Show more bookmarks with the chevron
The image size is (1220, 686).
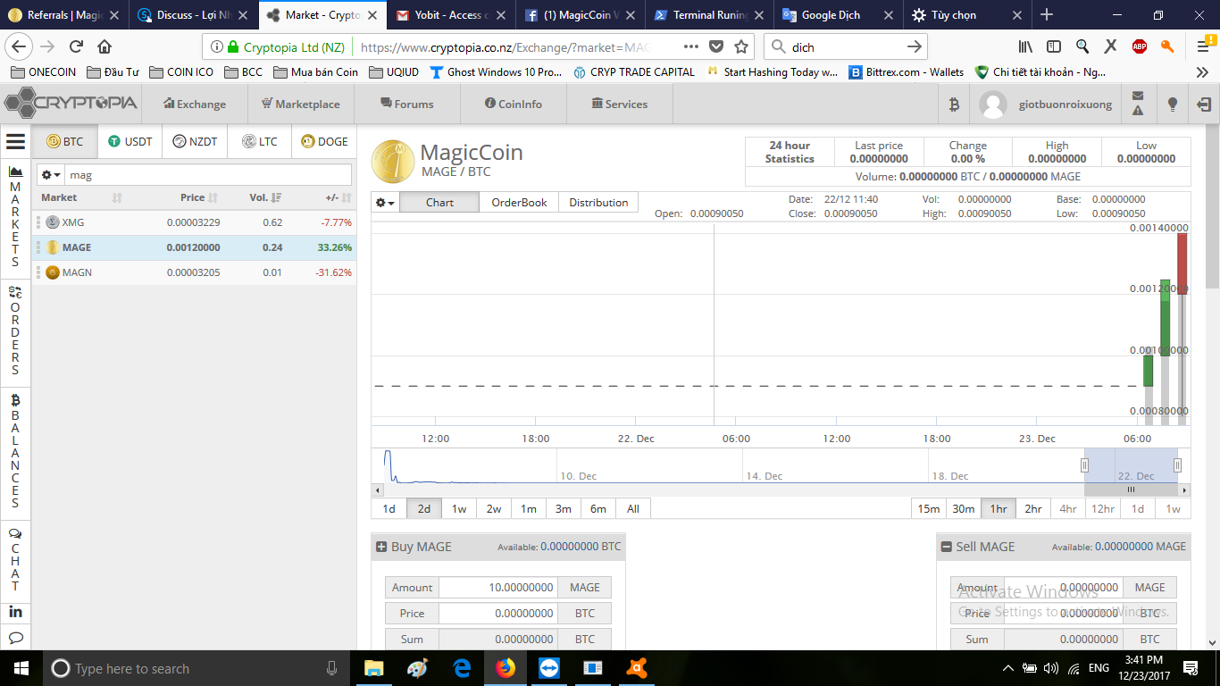(1202, 72)
